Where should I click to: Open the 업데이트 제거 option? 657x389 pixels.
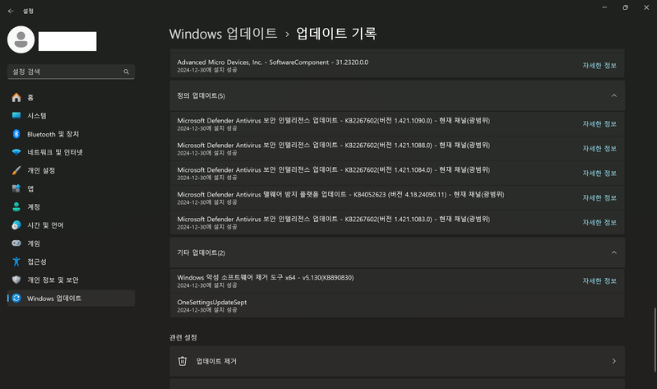[x=397, y=361]
